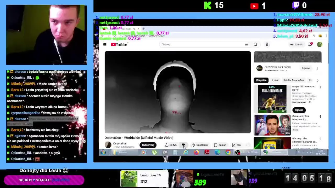The height and width of the screenshot is (188, 335).
Task: Click Sign up on the Zarejestruj się ad
Action: 306,68
